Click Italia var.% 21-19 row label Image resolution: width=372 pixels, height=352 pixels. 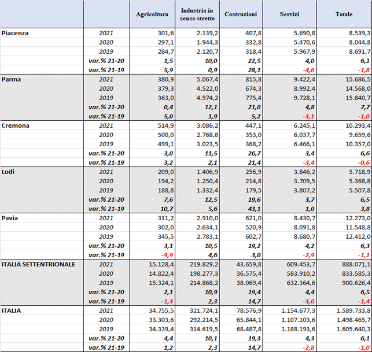106,347
